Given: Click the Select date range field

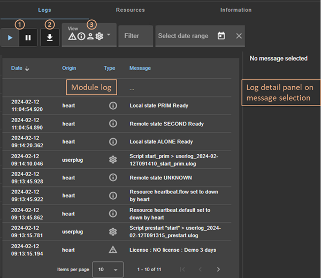Looking at the screenshot, I should pyautogui.click(x=184, y=36).
